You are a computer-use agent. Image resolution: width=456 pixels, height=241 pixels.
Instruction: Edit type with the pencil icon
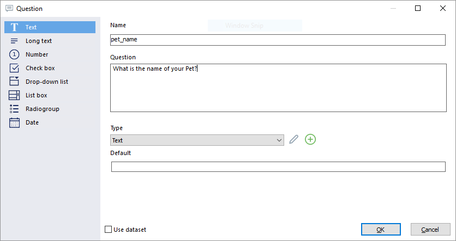point(293,139)
